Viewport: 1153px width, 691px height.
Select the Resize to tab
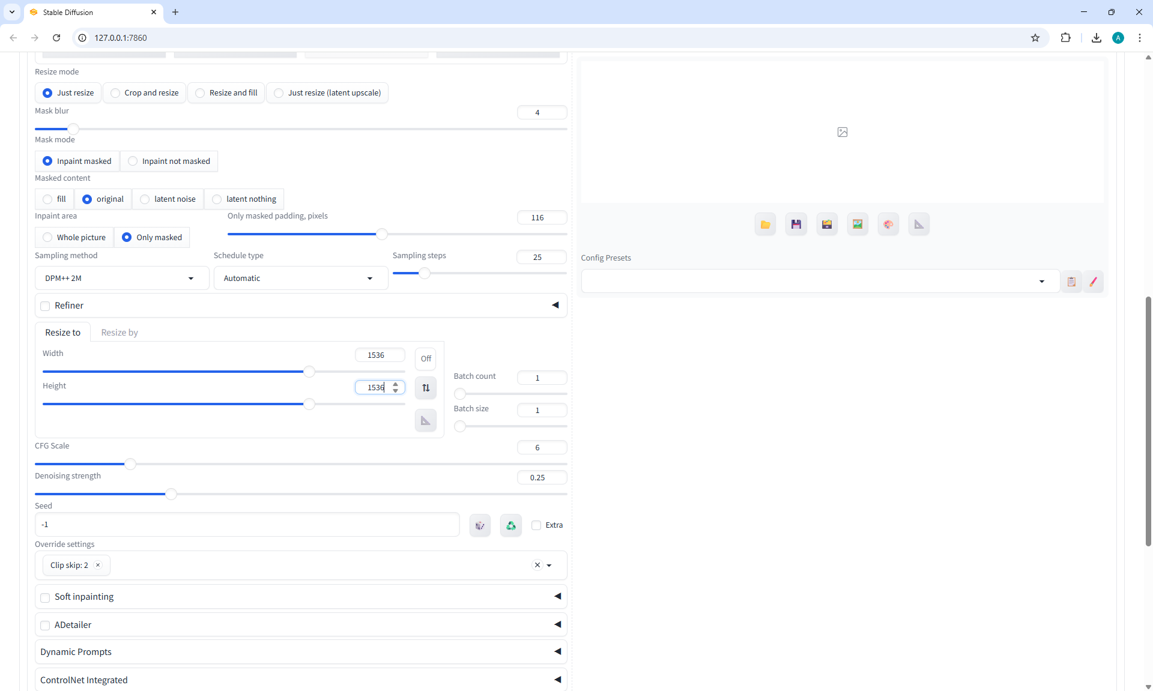[62, 333]
